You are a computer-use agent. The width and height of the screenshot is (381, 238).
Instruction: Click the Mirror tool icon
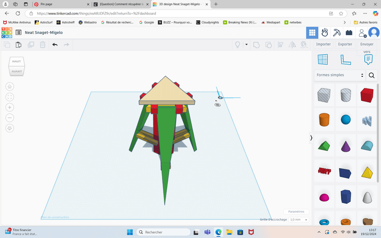[292, 45]
